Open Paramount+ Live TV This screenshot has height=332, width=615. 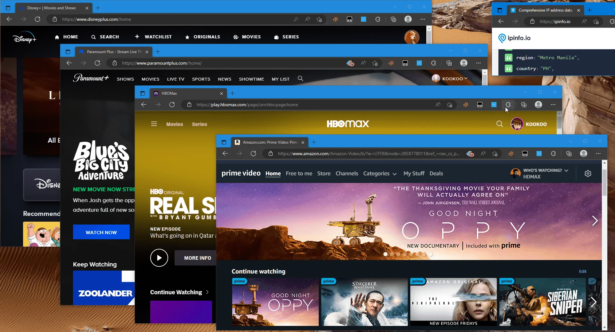pos(176,79)
